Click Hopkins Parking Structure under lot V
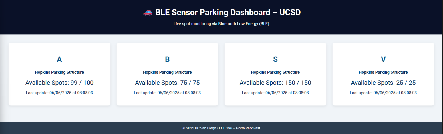This screenshot has height=134, width=443. 383,72
